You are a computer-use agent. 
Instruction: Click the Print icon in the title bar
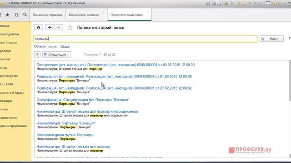[214, 3]
